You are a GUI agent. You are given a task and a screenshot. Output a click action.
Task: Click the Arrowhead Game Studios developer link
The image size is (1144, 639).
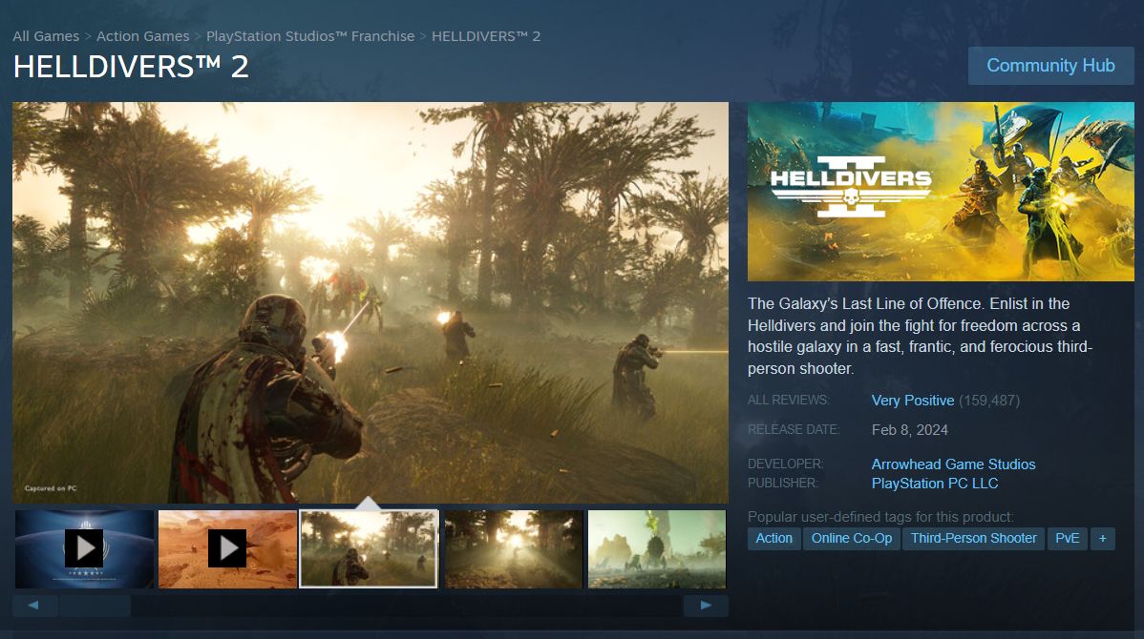click(953, 464)
